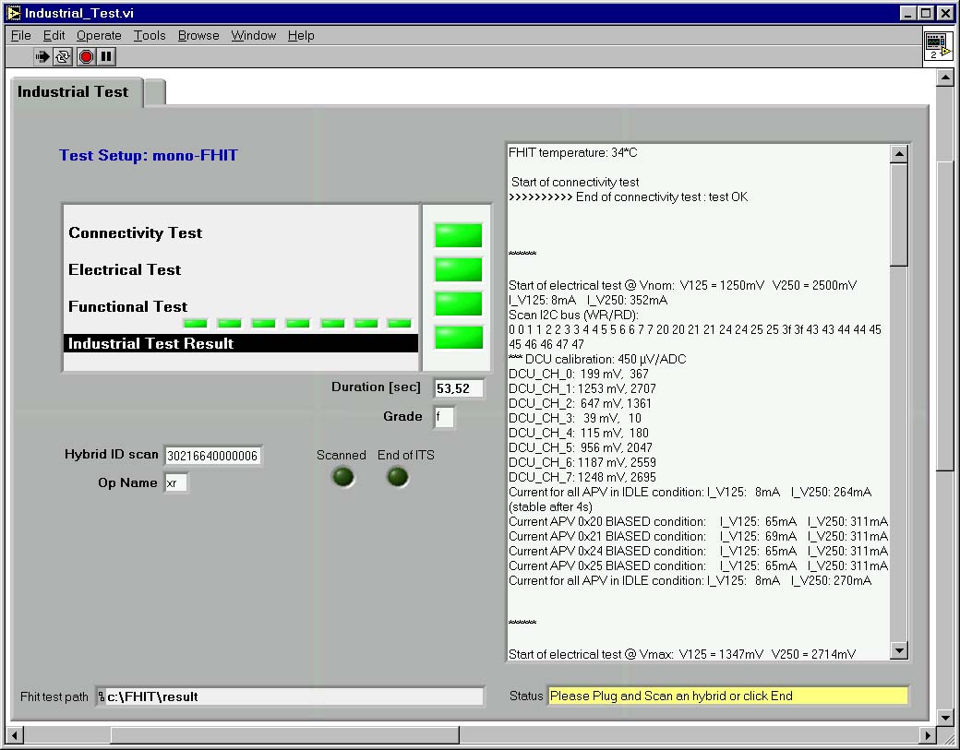Open the Tools menu
Screen dimensions: 960x750
click(150, 35)
